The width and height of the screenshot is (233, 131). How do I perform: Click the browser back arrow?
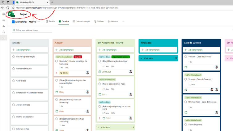(x=2, y=8)
